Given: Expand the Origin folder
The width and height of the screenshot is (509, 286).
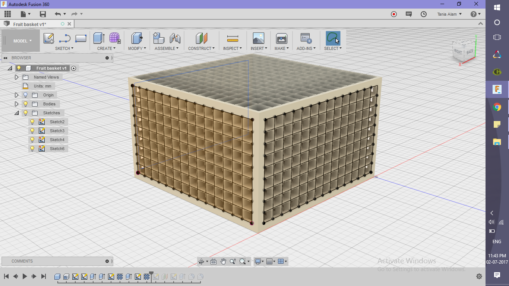Looking at the screenshot, I should 16,95.
